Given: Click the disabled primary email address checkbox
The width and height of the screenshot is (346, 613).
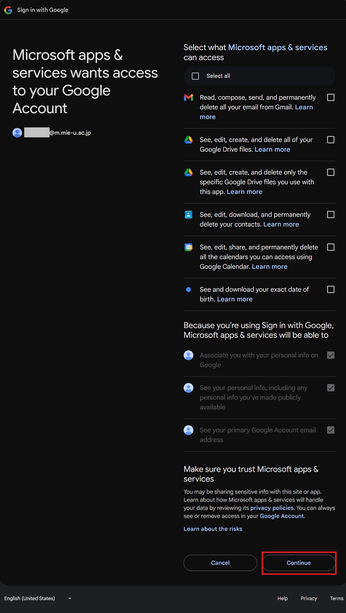Looking at the screenshot, I should (331, 430).
